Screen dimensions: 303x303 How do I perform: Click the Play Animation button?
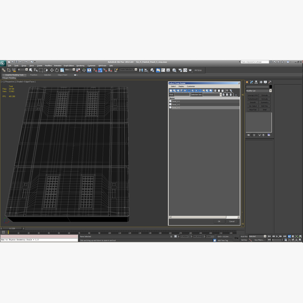[x=277, y=236]
